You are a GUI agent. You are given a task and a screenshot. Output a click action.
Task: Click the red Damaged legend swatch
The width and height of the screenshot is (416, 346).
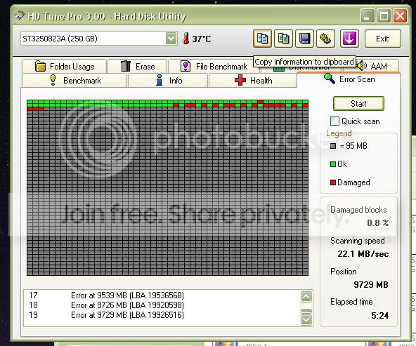tap(333, 182)
